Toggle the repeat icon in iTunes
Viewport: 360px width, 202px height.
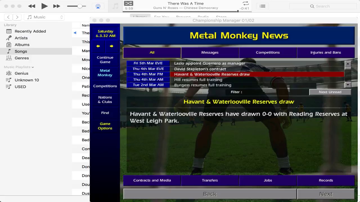coord(246,3)
